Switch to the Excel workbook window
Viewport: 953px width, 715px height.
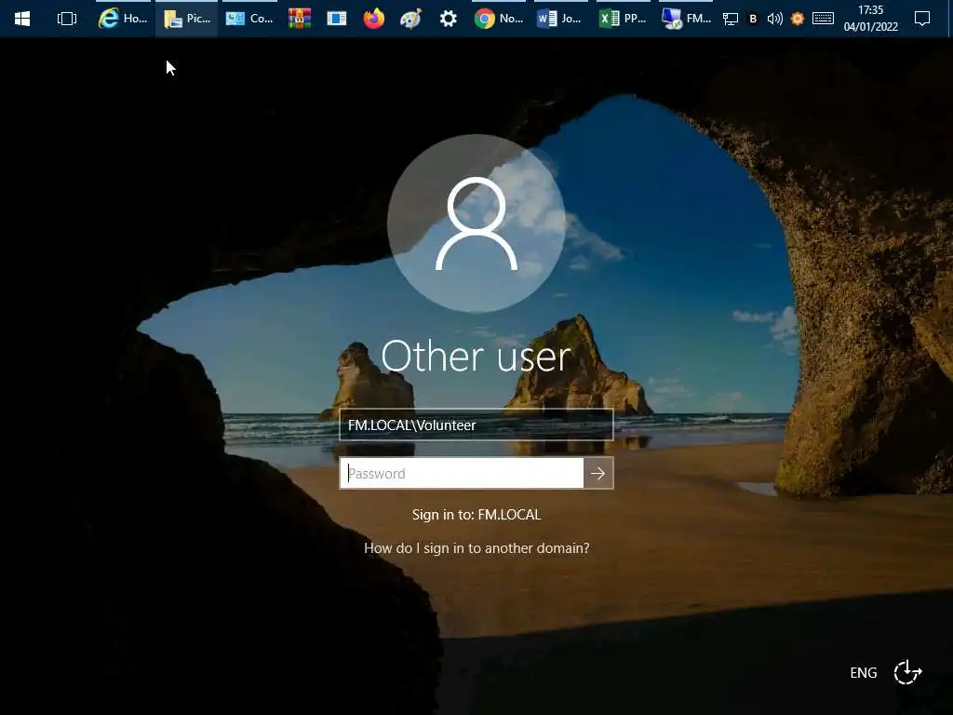623,19
